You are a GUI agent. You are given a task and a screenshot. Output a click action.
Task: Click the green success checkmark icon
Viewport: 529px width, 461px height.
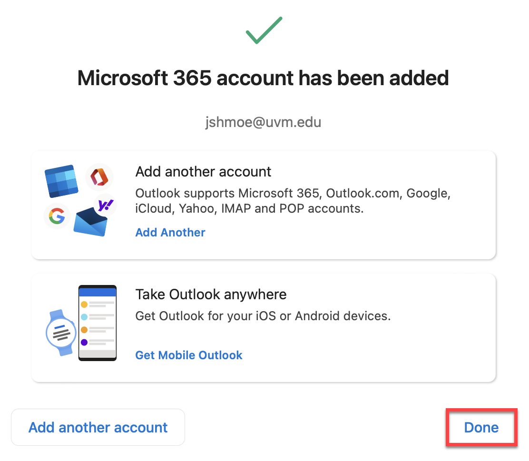pos(264,30)
